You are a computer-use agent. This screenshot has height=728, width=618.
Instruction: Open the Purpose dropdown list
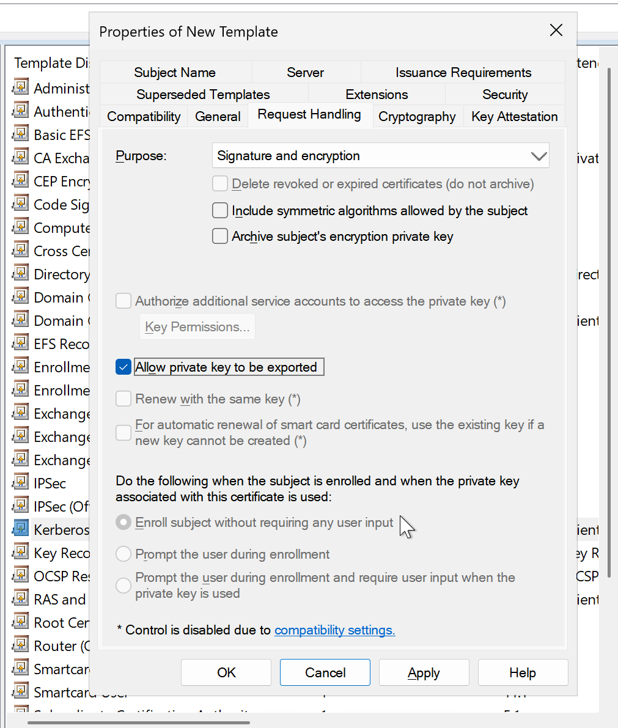click(380, 156)
